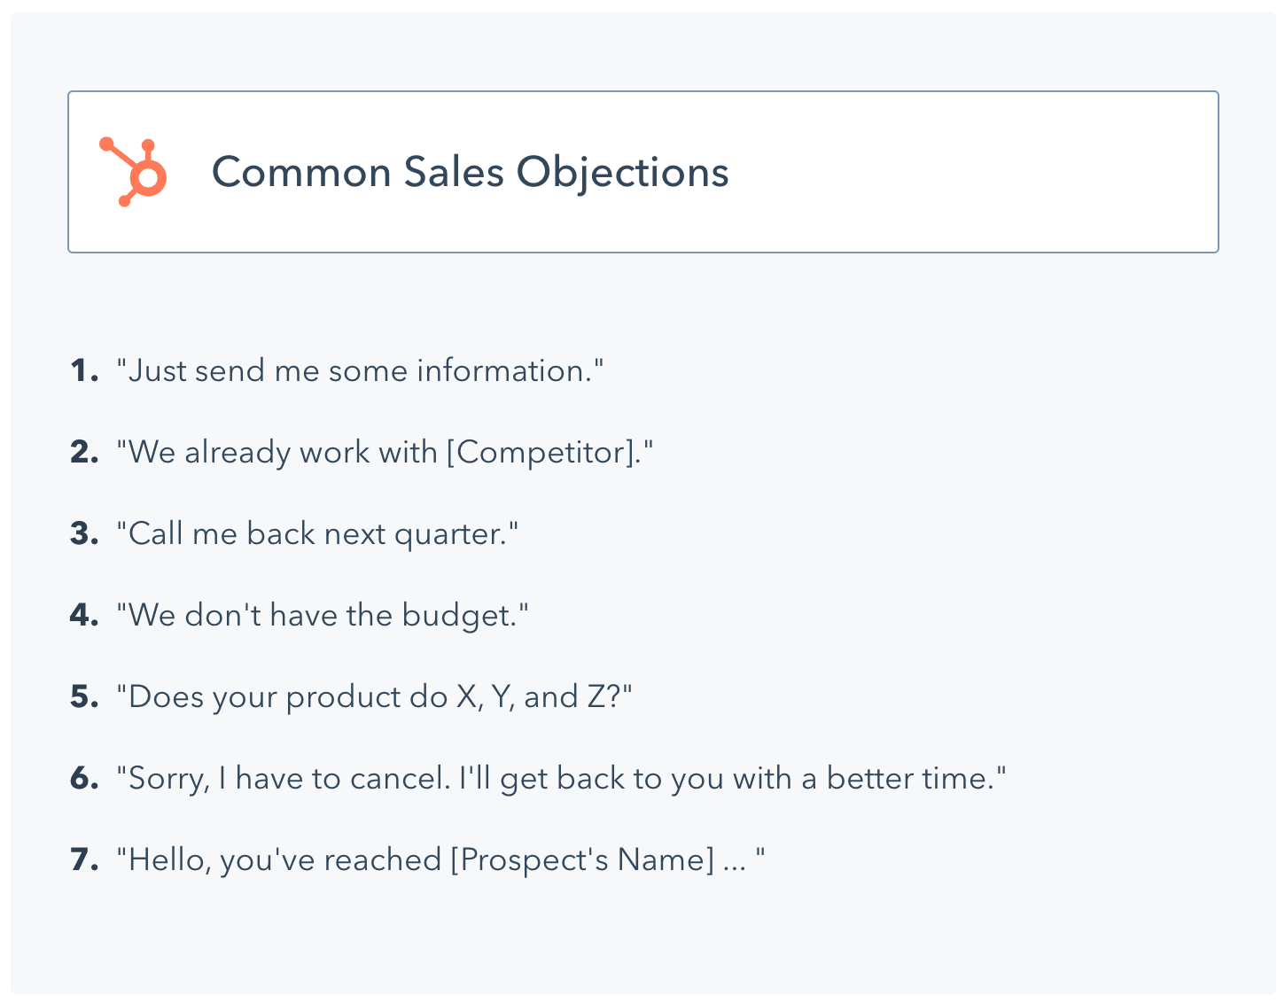Viewport: 1285px width, 1003px height.
Task: Click the "Common Sales Objections" heading
Action: click(470, 172)
